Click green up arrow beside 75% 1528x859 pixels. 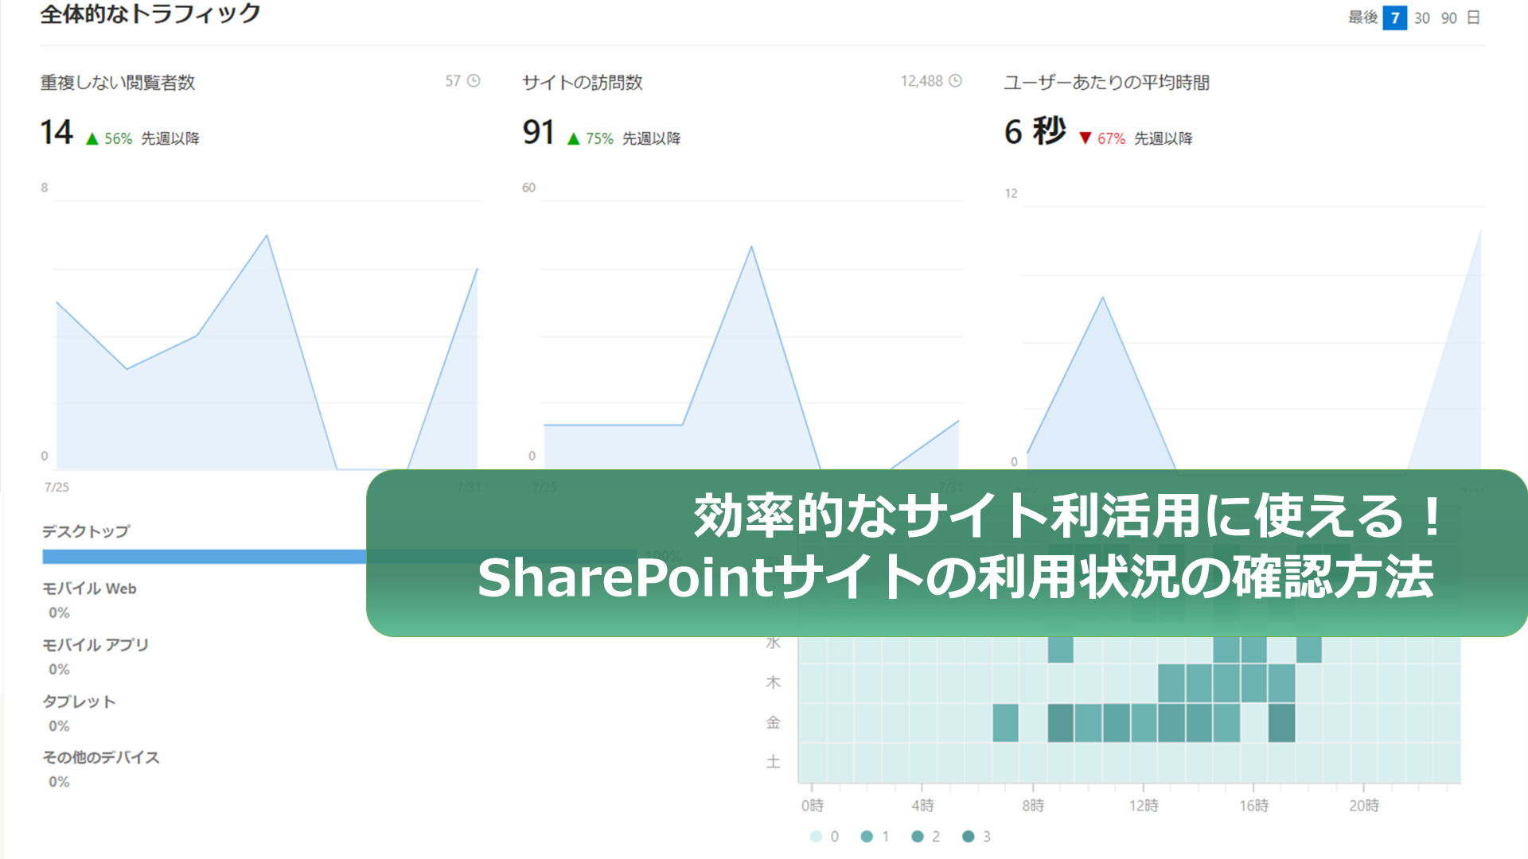(573, 139)
